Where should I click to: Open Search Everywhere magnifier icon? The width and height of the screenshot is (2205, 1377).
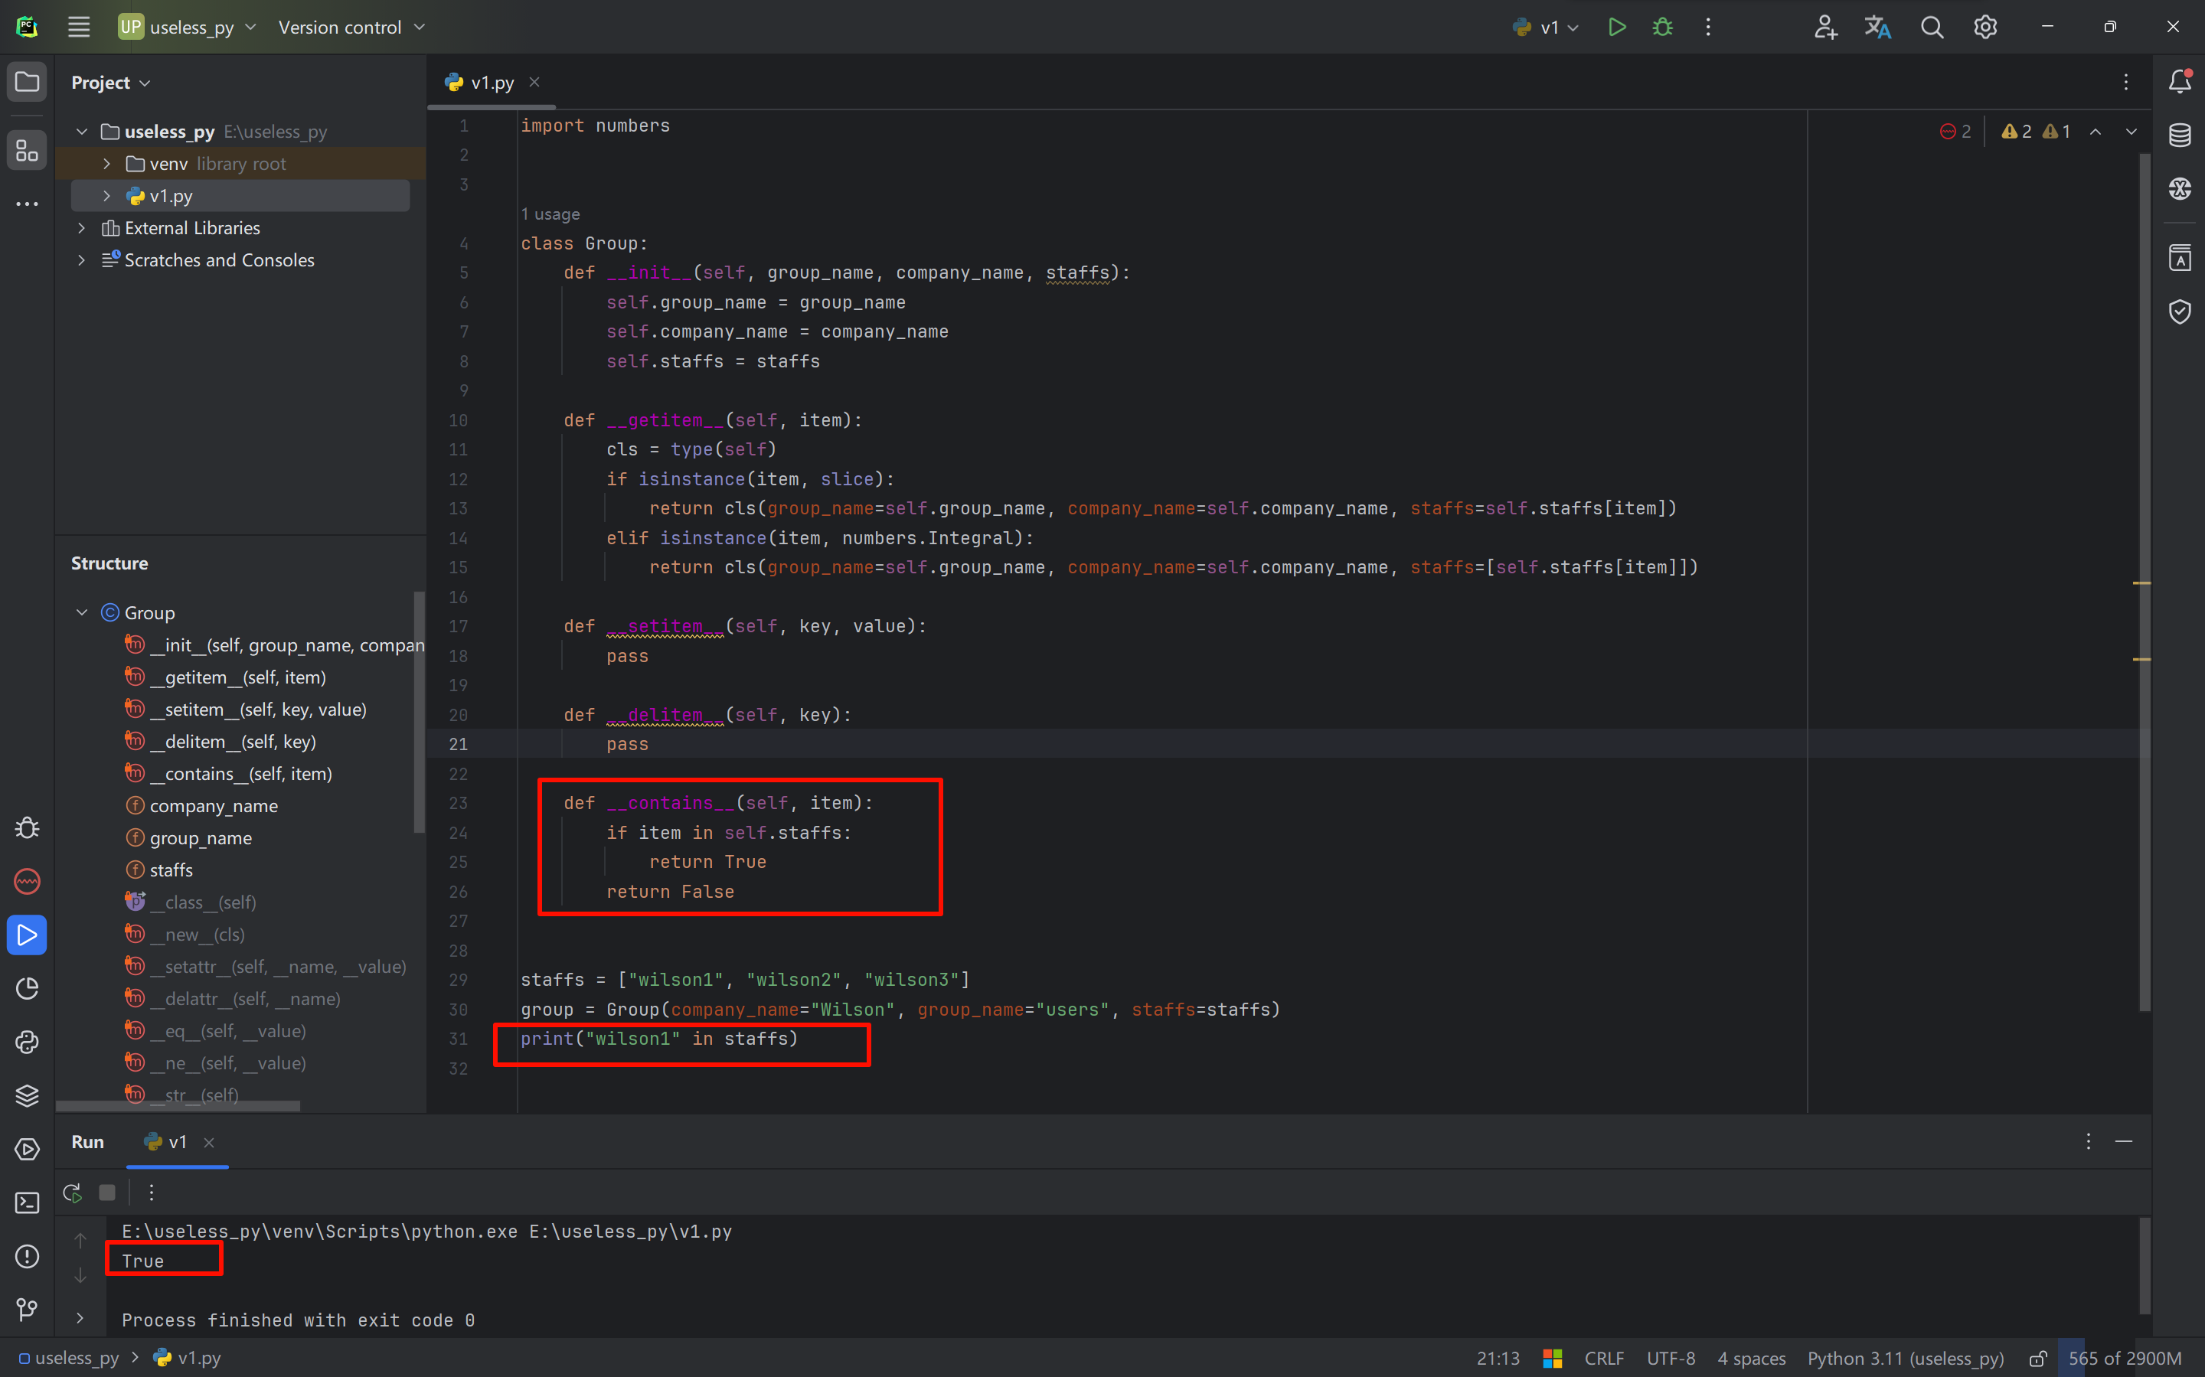click(x=1932, y=28)
